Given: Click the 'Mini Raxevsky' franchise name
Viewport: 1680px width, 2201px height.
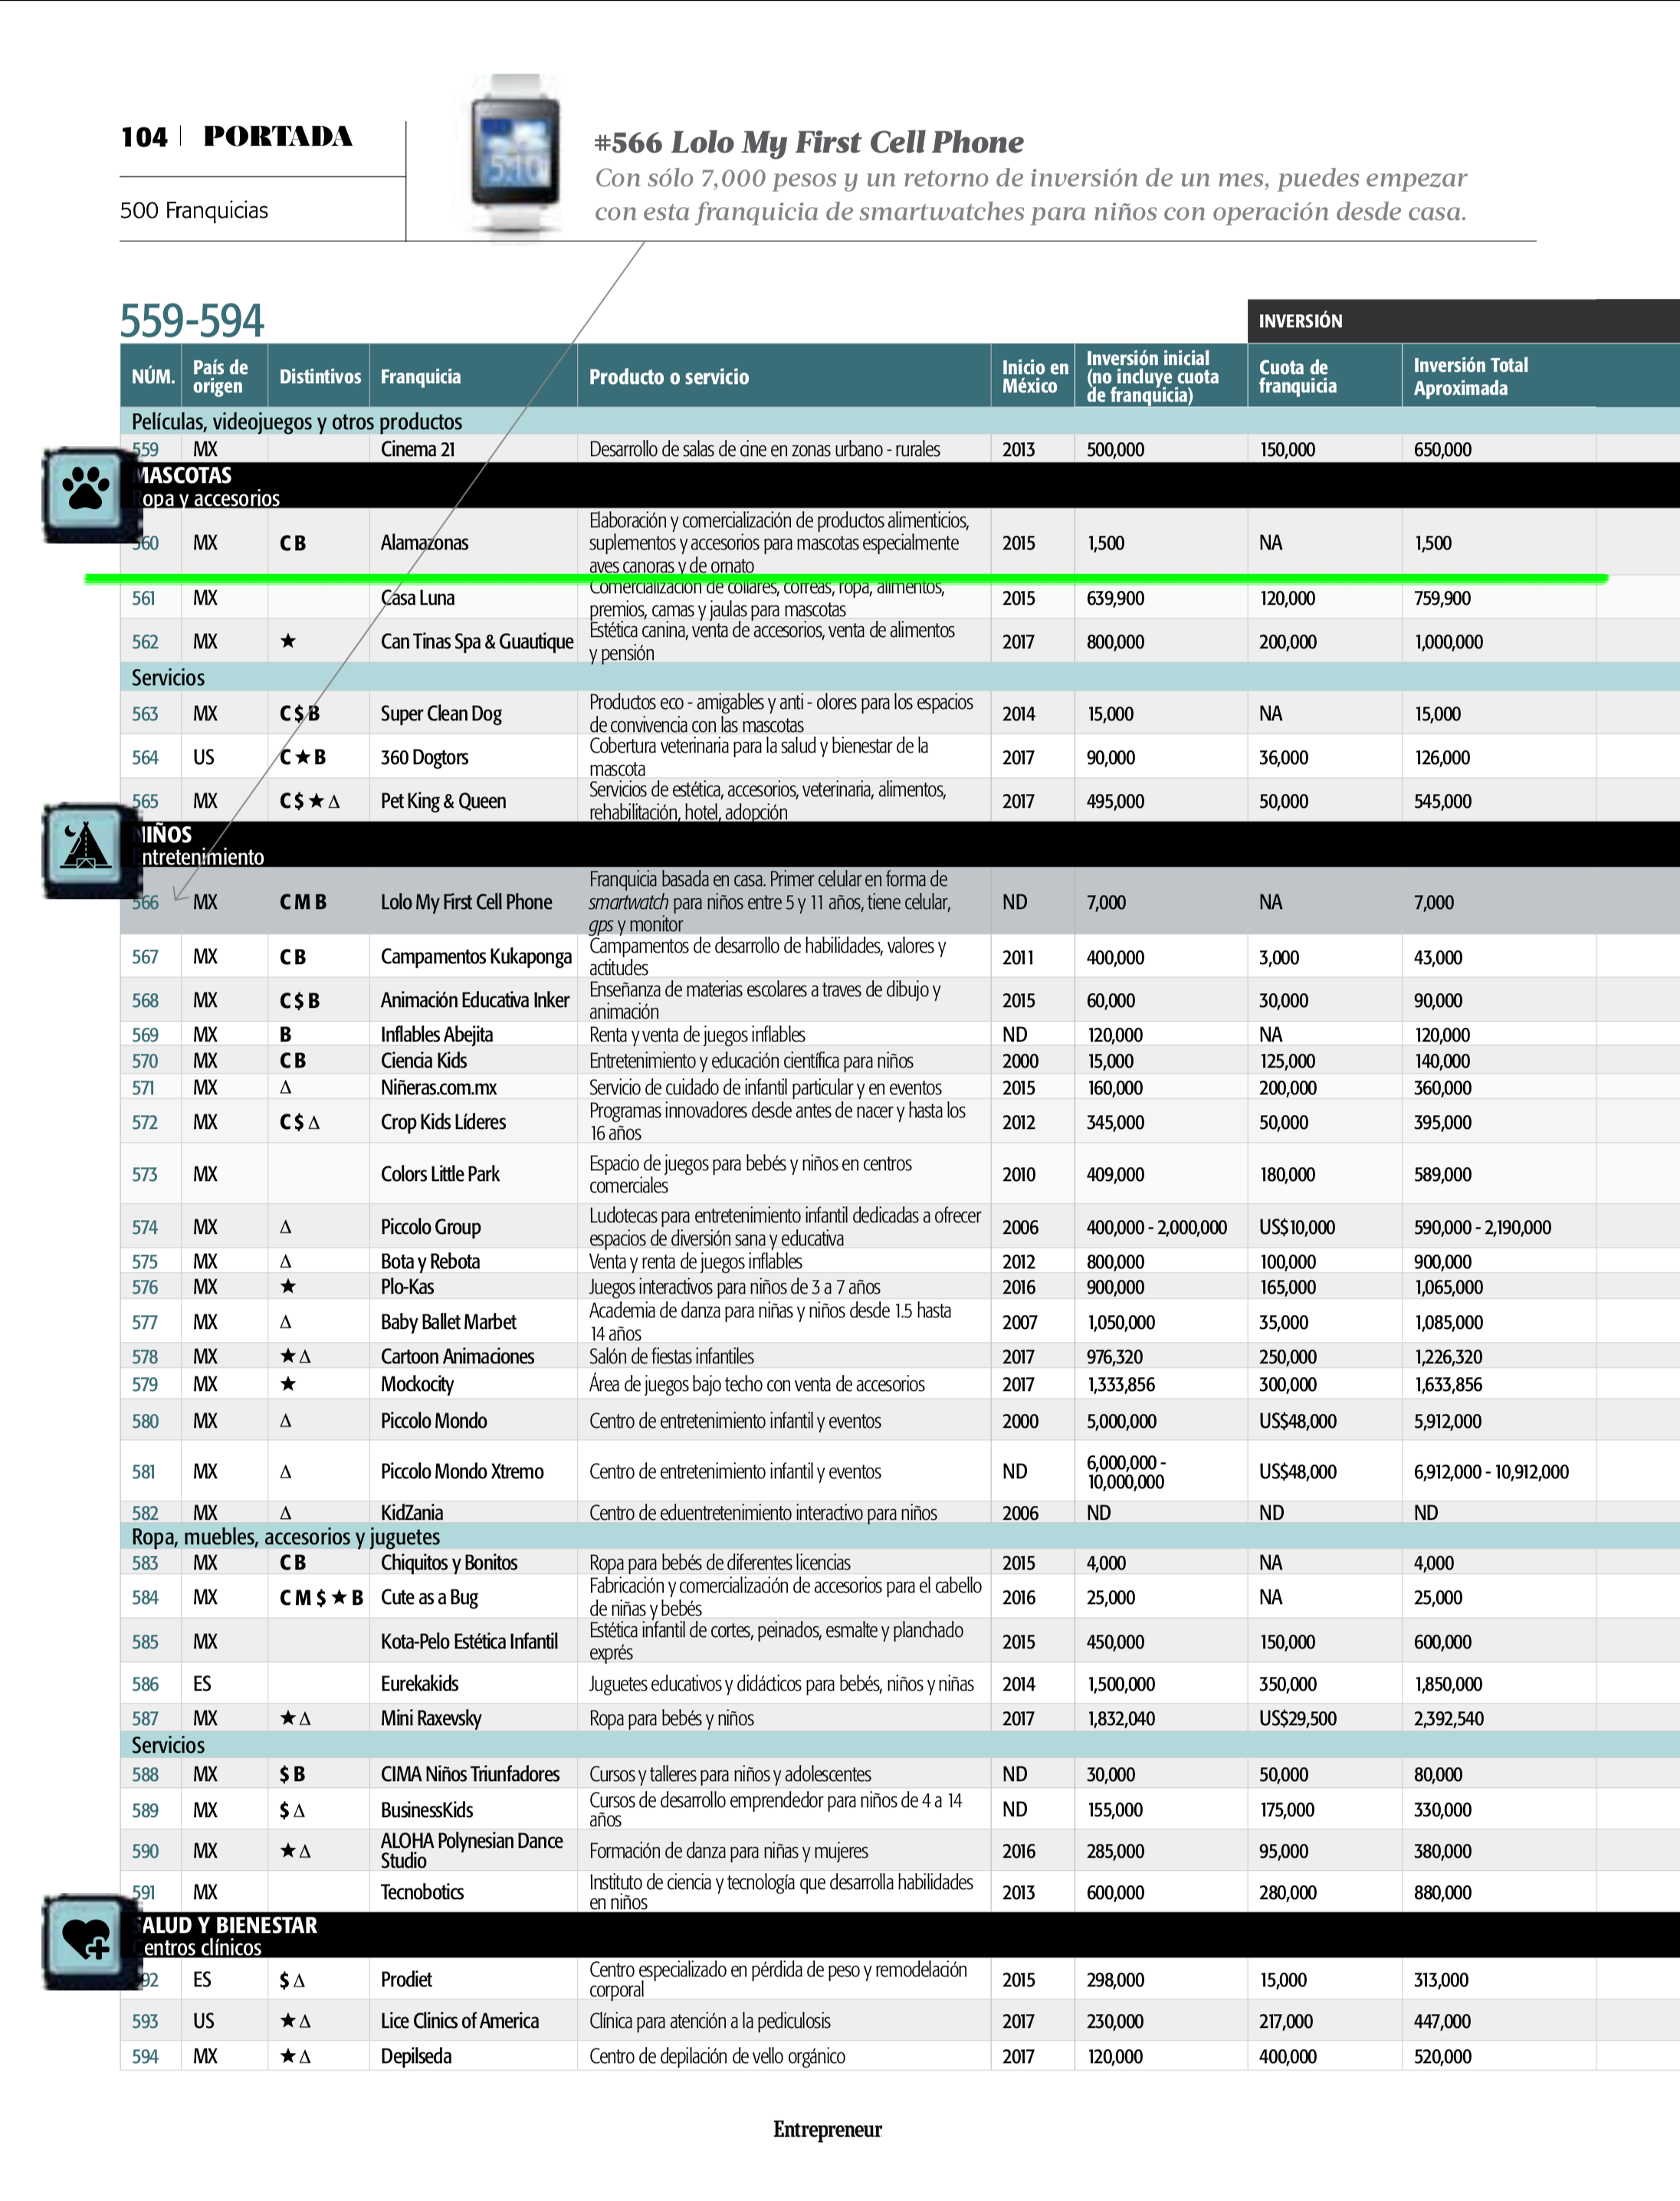Looking at the screenshot, I should 431,1719.
